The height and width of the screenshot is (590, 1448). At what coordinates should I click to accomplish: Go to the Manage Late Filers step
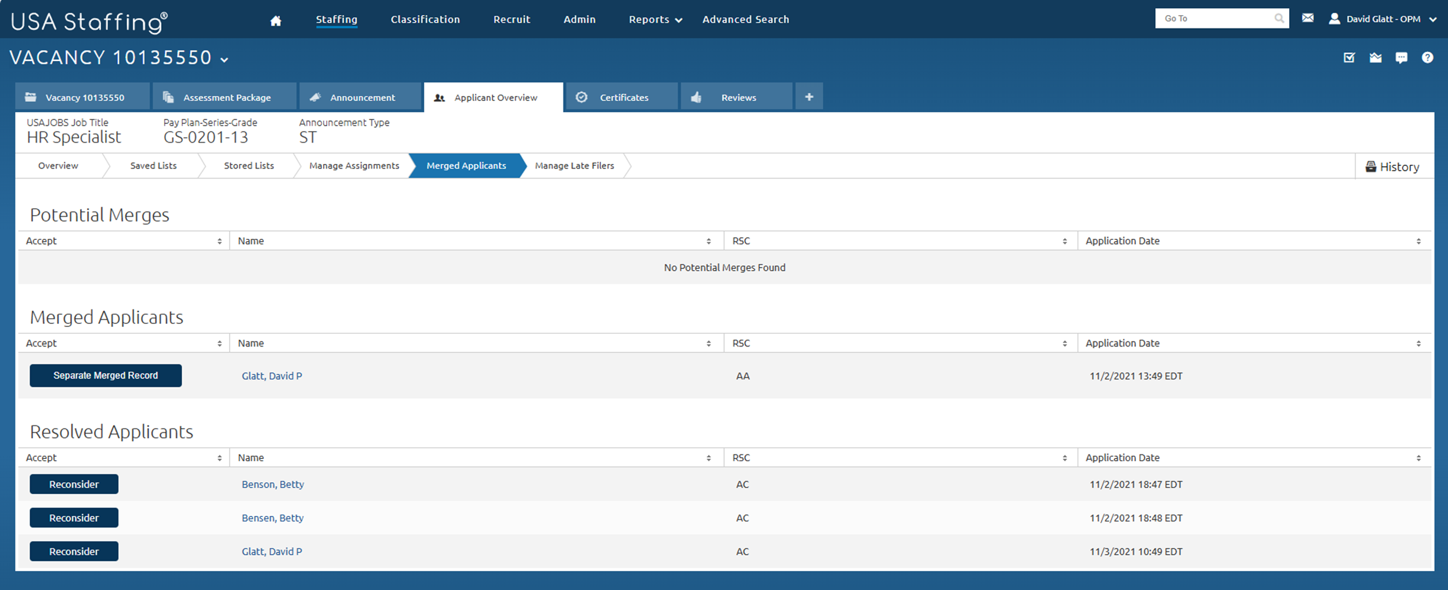[574, 166]
